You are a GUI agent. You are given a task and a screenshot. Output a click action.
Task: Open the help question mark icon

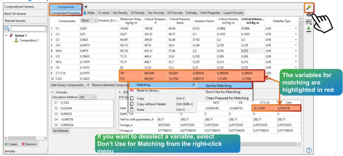309,150
